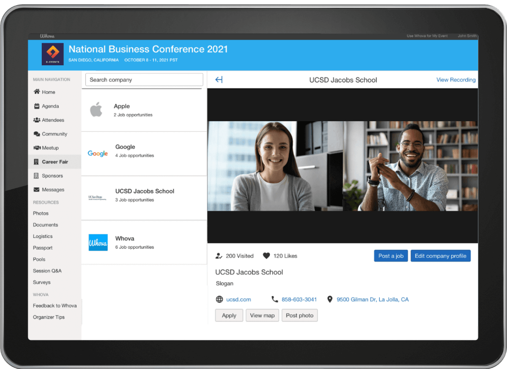Open the ucsd.com website link
Image resolution: width=507 pixels, height=369 pixels.
pos(238,300)
